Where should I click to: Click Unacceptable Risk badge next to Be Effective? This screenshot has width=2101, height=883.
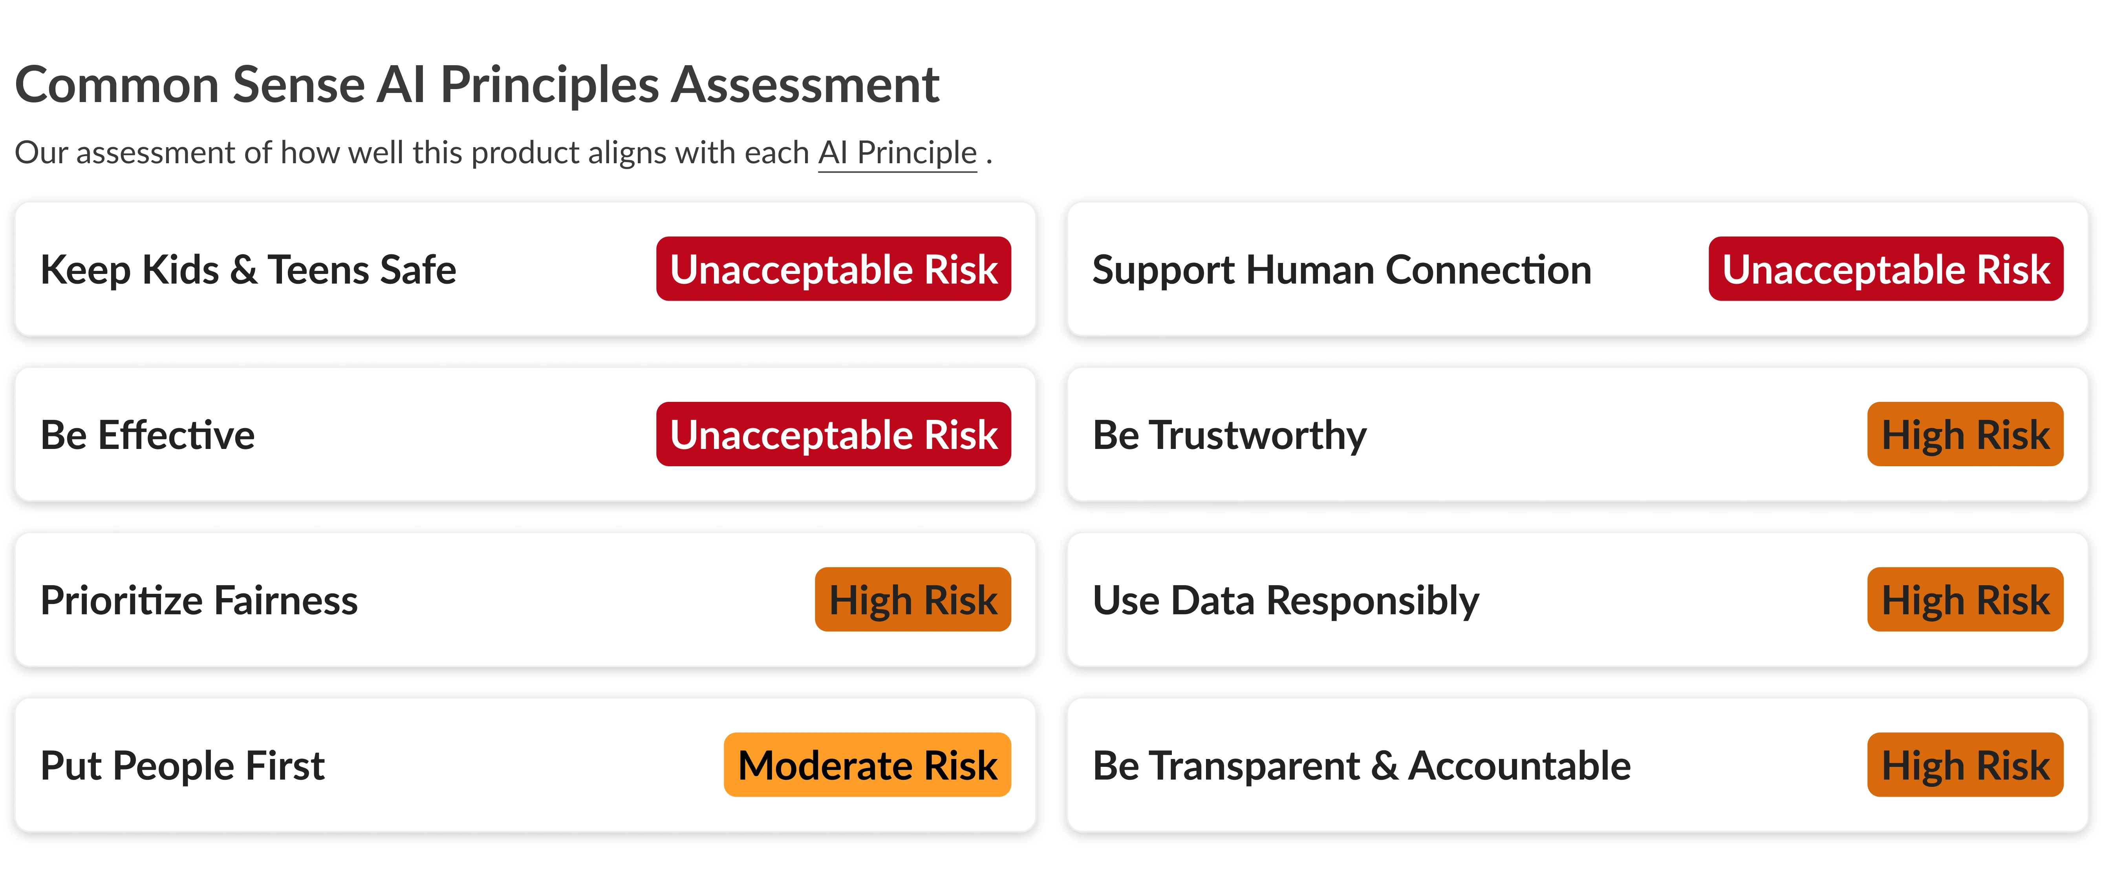pos(834,434)
